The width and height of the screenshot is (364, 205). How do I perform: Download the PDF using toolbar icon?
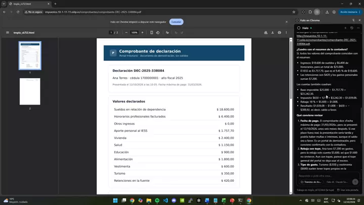tap(272, 32)
